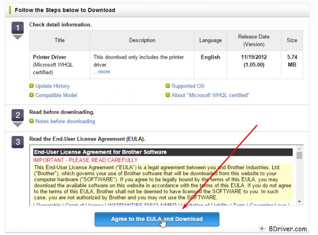Click the Size column header
Screen dimensions: 318x235
coord(292,40)
